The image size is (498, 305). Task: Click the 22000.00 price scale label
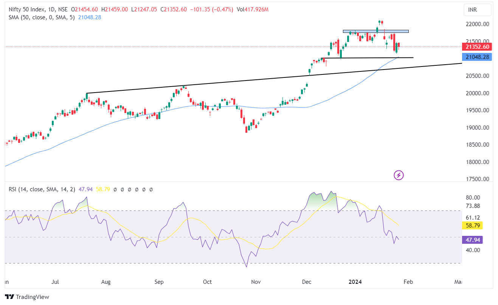478,24
